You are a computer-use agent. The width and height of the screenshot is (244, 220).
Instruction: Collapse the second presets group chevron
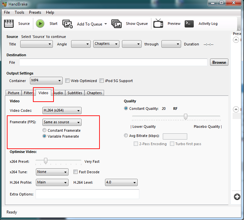[x=236, y=109]
